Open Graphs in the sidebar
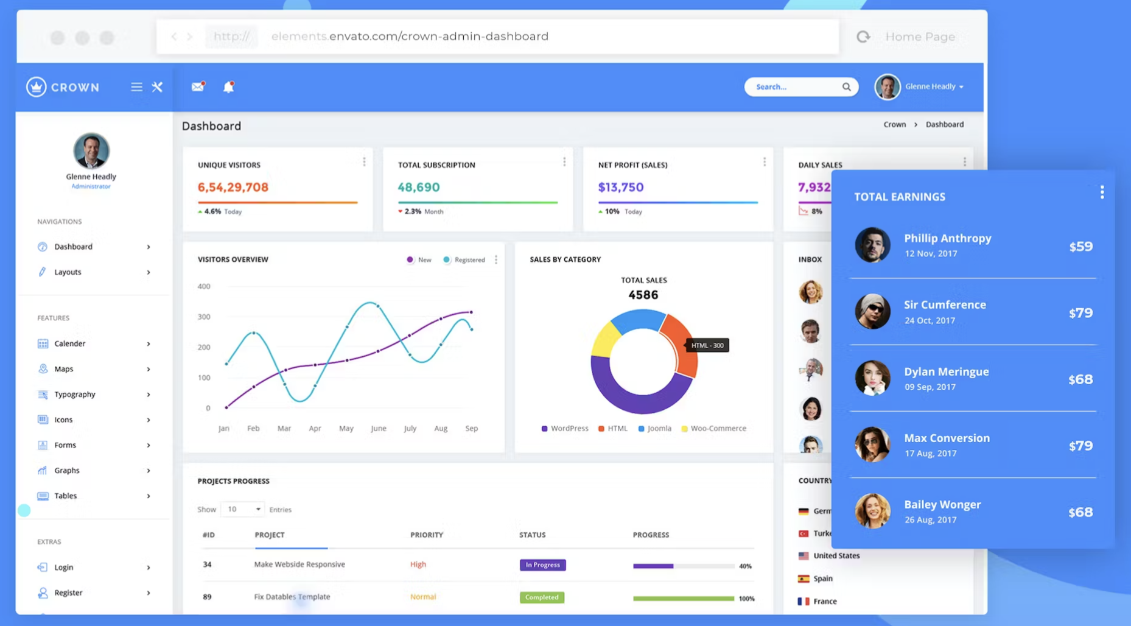 (x=94, y=470)
